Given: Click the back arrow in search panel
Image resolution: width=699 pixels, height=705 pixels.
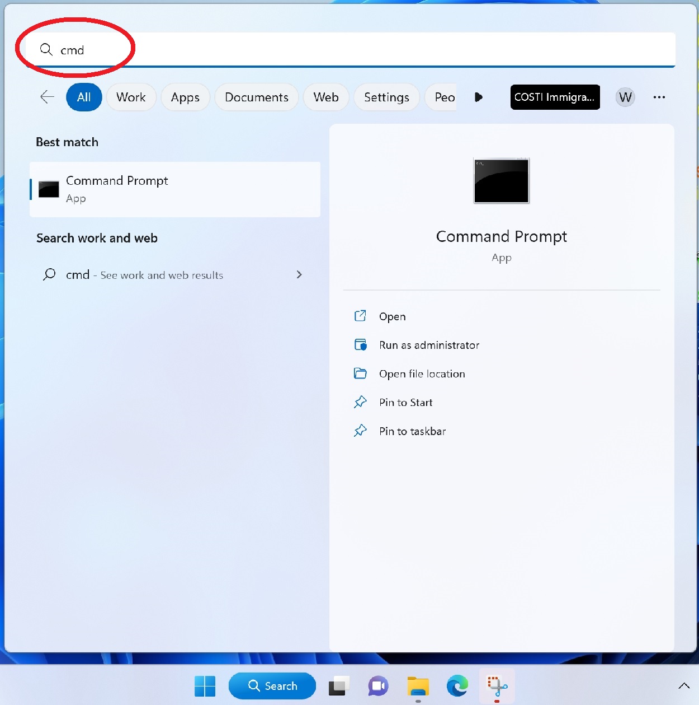Looking at the screenshot, I should tap(48, 97).
